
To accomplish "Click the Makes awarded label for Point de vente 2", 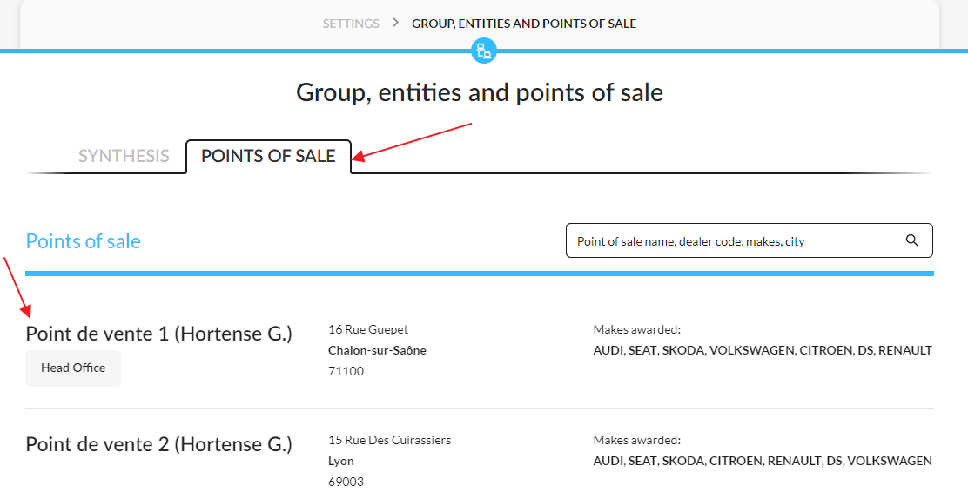I will coord(636,441).
